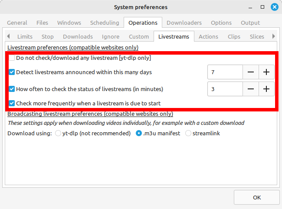Select yt-dlp (not recommended) download option
282x209 pixels.
58,134
